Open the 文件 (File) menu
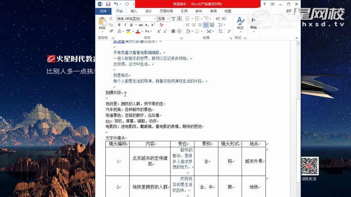The image size is (351, 197). [103, 11]
